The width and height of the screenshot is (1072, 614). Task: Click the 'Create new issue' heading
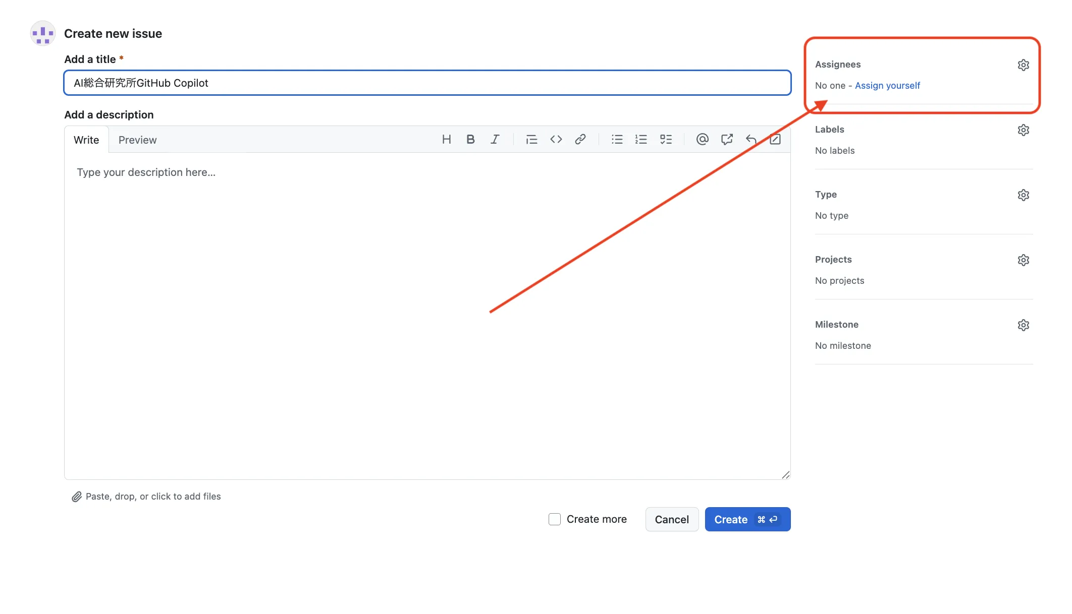point(113,34)
